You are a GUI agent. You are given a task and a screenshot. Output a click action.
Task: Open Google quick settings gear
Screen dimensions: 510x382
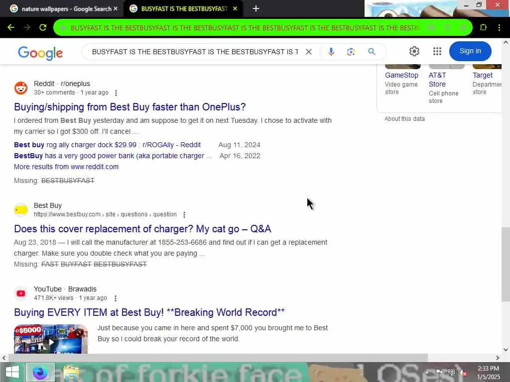click(414, 51)
